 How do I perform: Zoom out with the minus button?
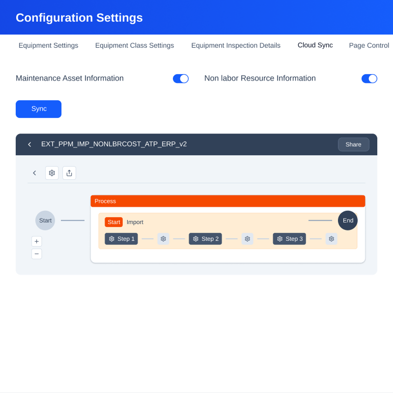point(37,254)
